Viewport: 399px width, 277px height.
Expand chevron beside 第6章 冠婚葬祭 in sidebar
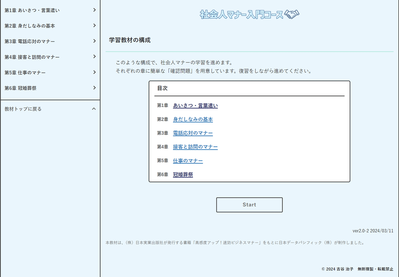click(x=94, y=88)
